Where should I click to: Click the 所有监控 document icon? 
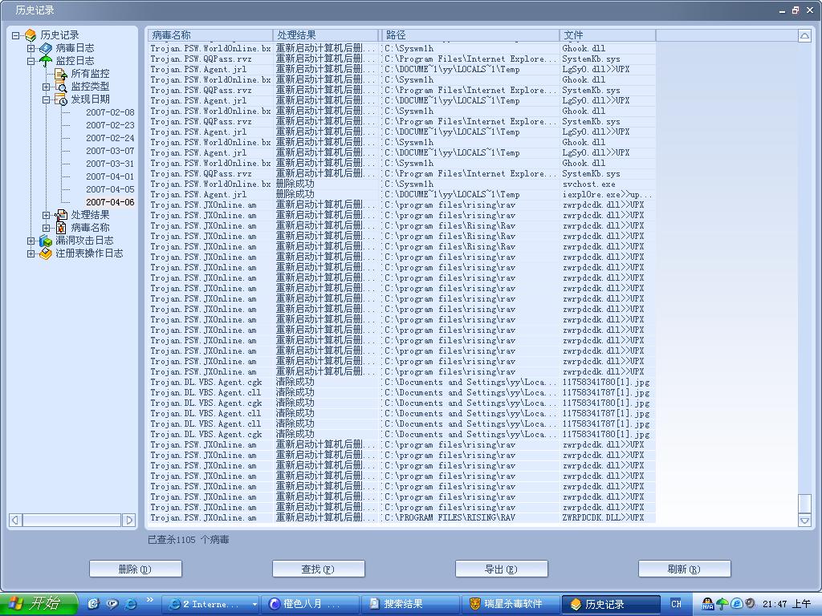point(61,74)
